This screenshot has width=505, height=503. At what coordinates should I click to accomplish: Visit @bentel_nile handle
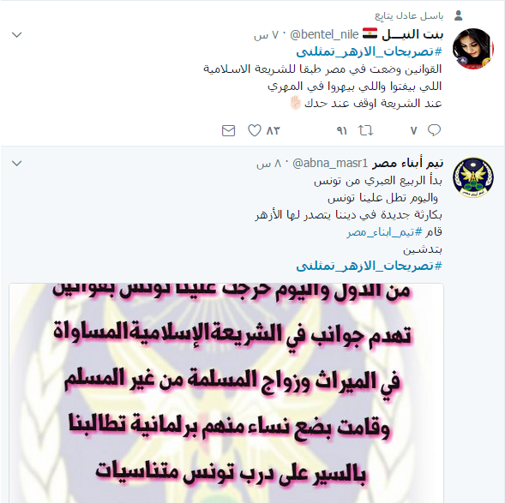click(324, 34)
